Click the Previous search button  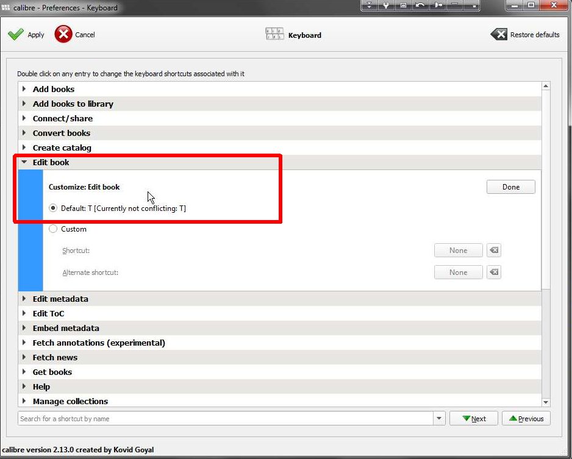tap(526, 419)
